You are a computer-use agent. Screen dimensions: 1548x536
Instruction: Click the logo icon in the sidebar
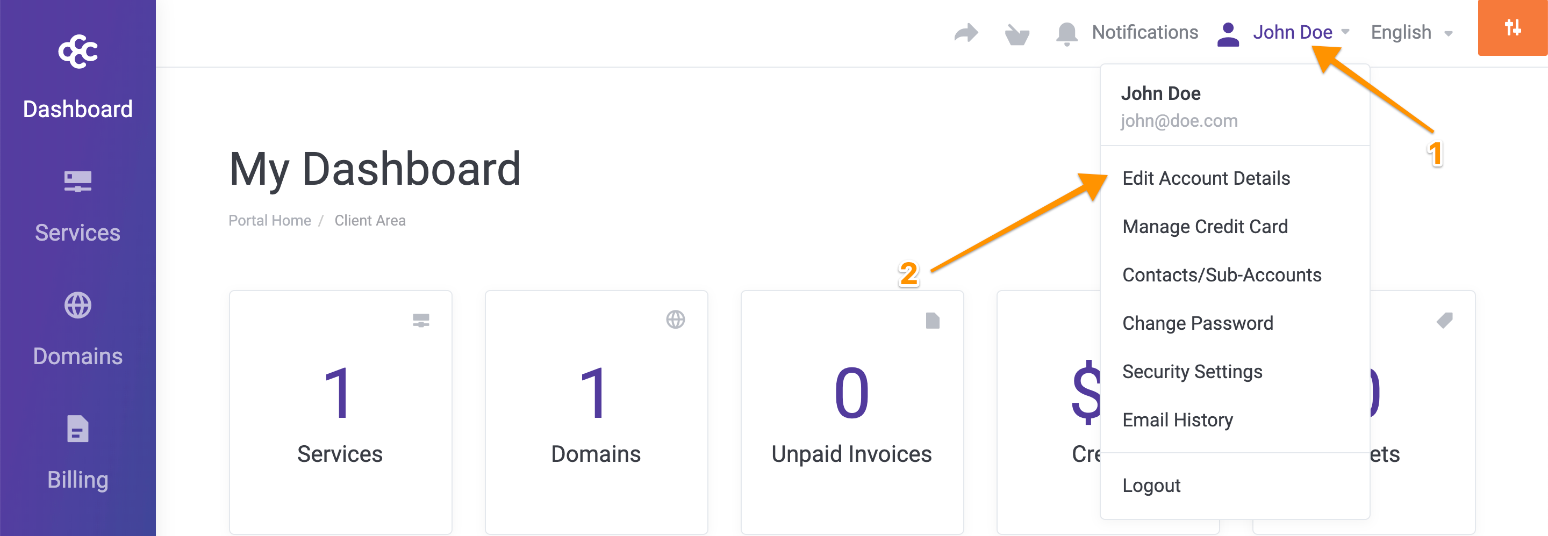point(77,52)
